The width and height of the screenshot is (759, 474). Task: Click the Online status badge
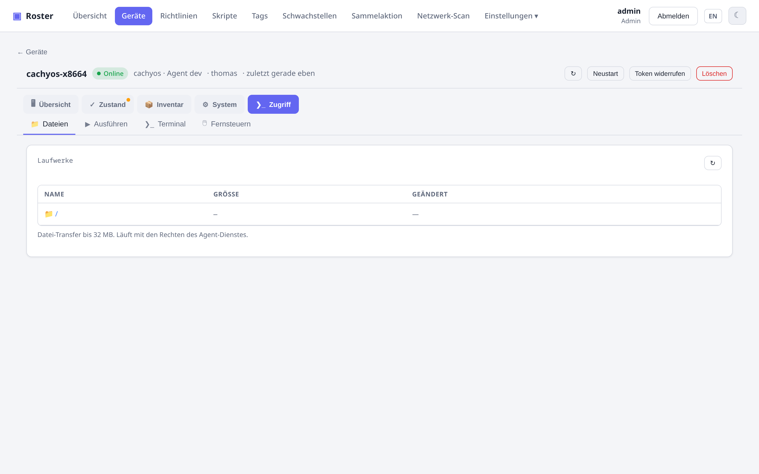110,73
